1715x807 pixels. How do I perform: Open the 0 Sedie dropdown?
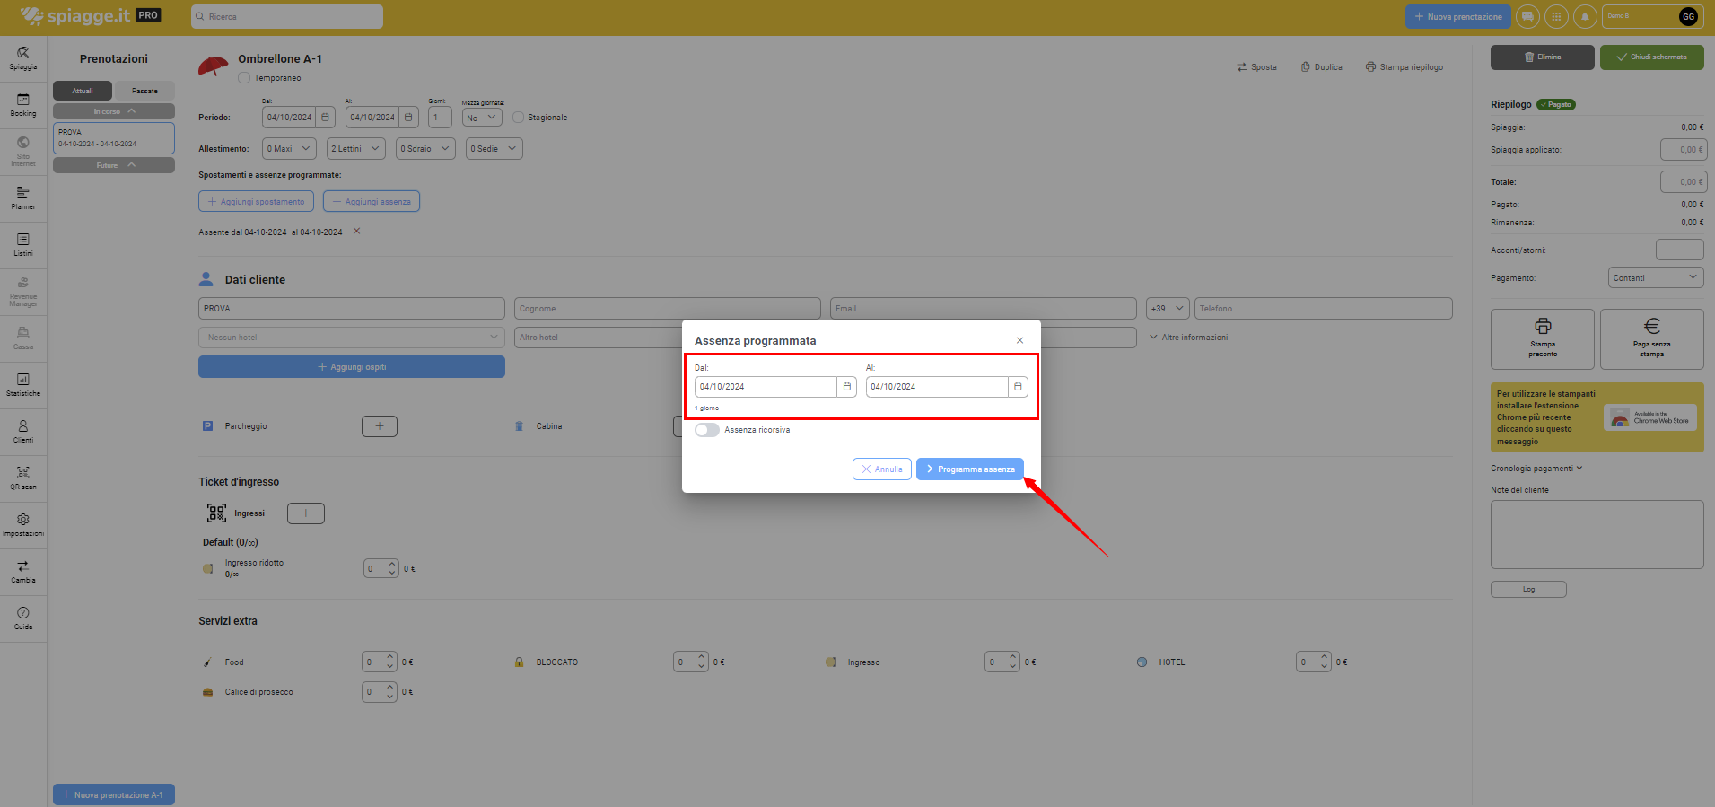[x=494, y=148]
